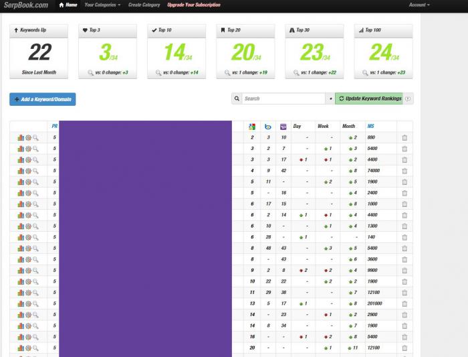Click the MS value 201000
The height and width of the screenshot is (357, 468).
click(x=374, y=303)
